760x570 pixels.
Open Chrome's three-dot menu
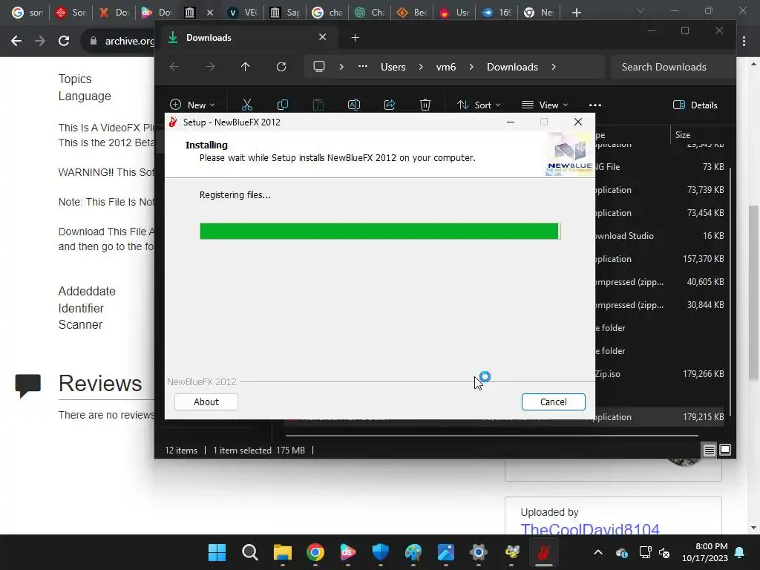pos(744,42)
